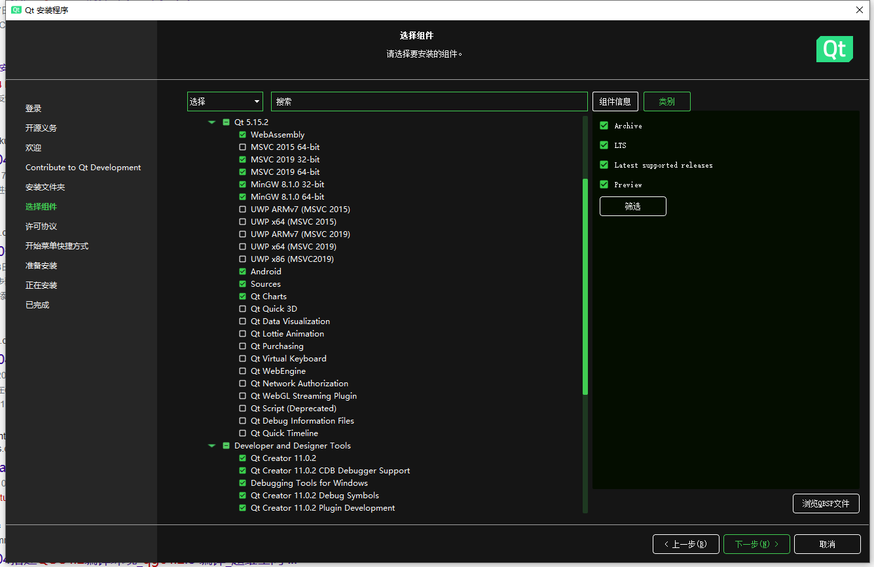Open the 选择 dropdown menu

click(225, 101)
